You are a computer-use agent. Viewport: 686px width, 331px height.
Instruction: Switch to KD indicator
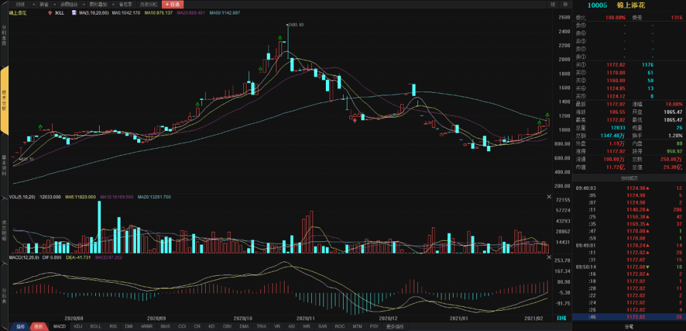point(212,327)
